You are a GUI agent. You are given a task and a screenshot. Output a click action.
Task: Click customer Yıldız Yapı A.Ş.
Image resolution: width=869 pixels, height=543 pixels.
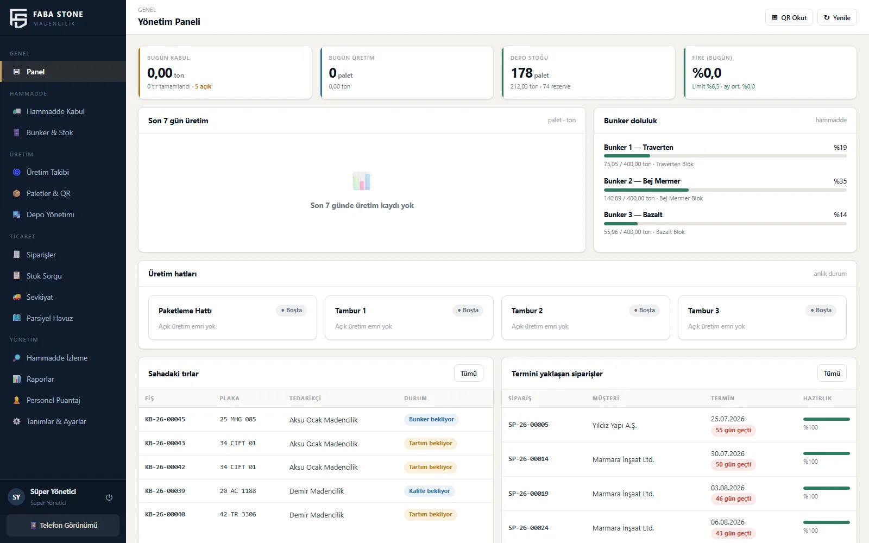pos(614,425)
